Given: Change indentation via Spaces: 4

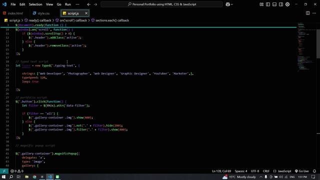Looking at the screenshot, I should point(241,171).
